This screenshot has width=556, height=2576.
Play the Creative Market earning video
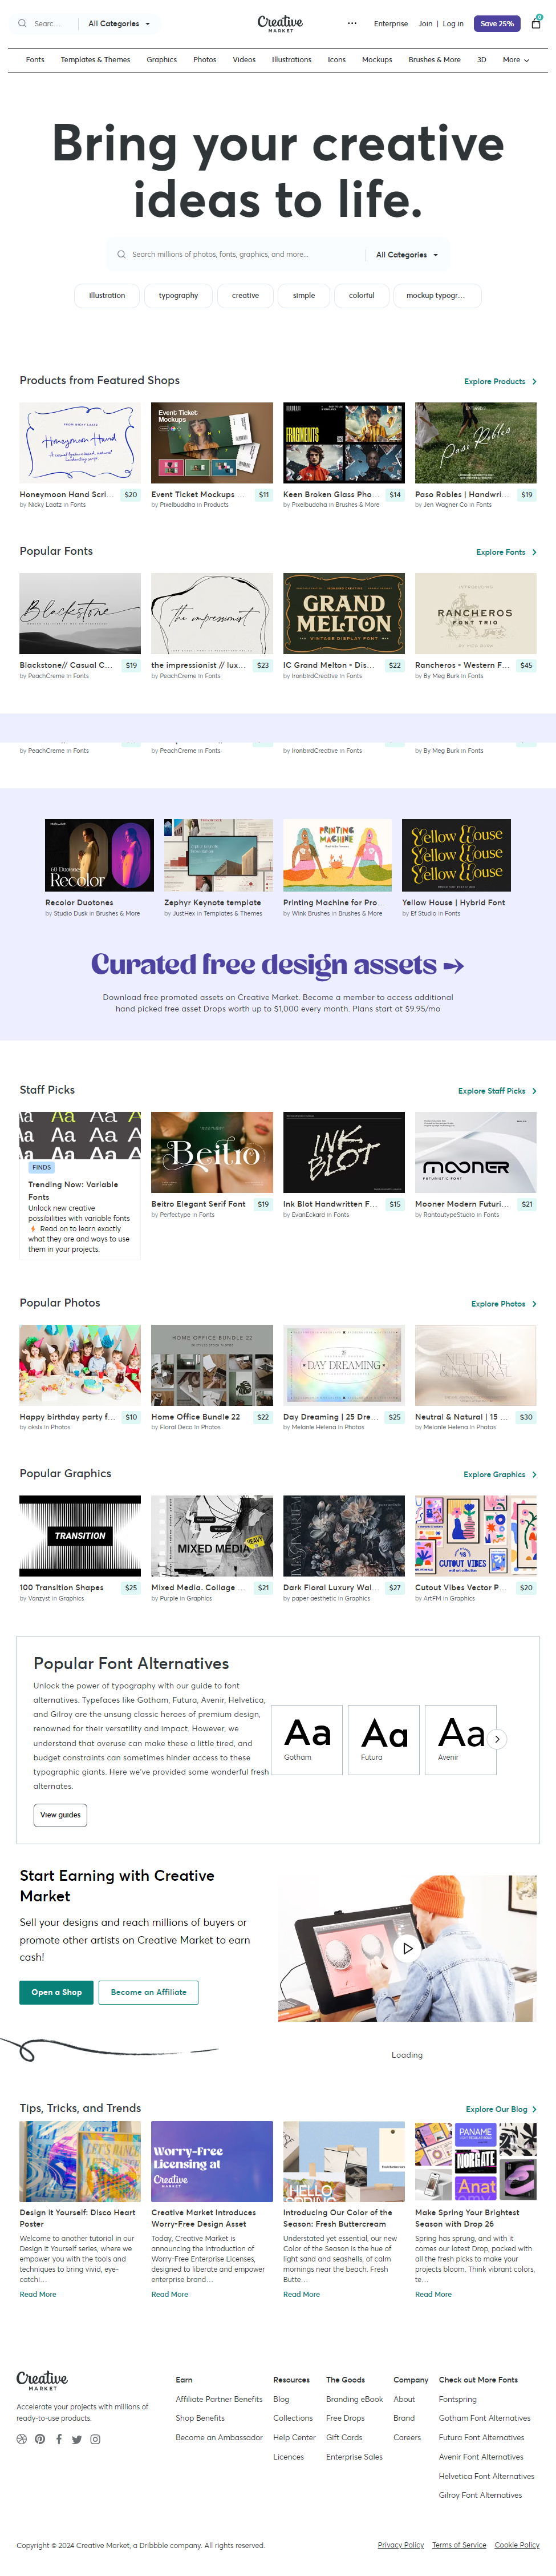tap(407, 1947)
